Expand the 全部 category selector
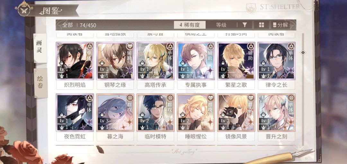 pyautogui.click(x=67, y=25)
